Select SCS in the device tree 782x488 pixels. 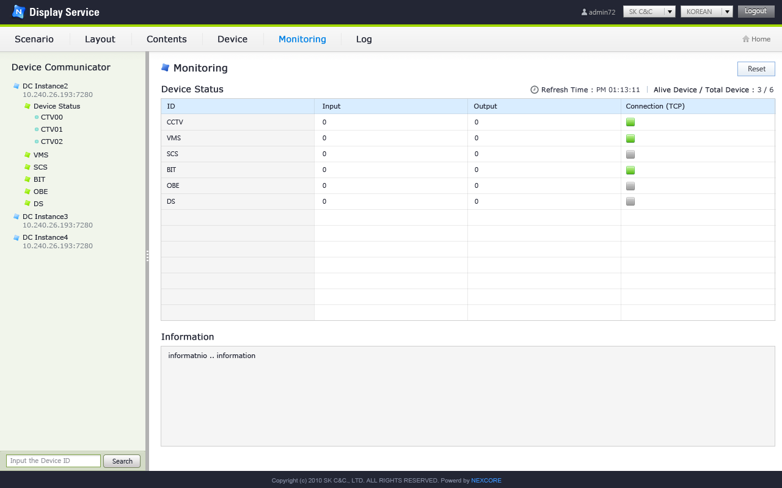(40, 167)
